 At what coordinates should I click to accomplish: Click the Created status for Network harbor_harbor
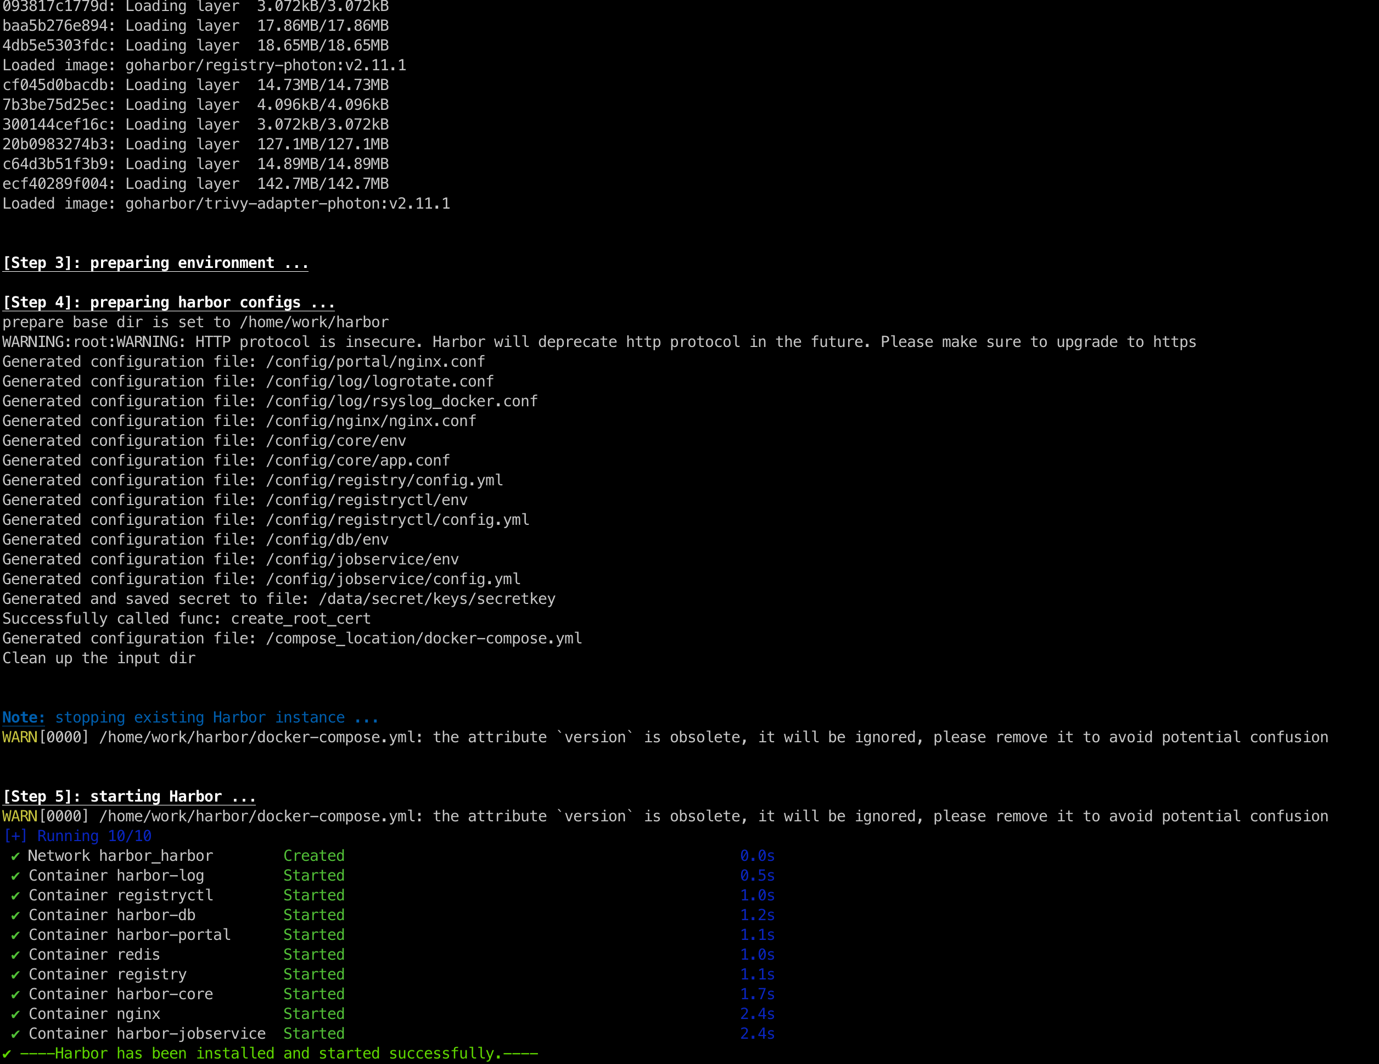pos(314,855)
